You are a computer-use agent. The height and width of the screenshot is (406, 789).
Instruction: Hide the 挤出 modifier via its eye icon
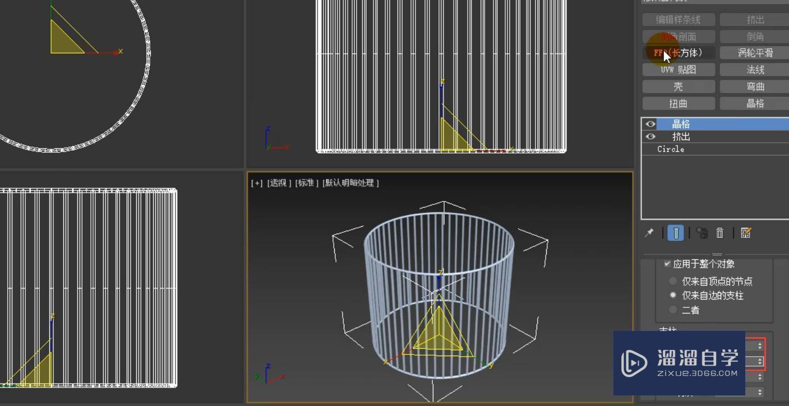tap(650, 137)
